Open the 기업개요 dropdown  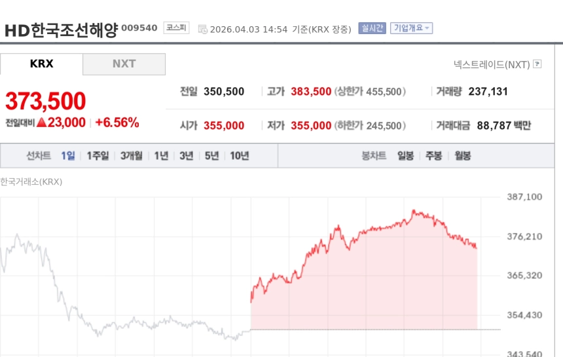click(411, 28)
